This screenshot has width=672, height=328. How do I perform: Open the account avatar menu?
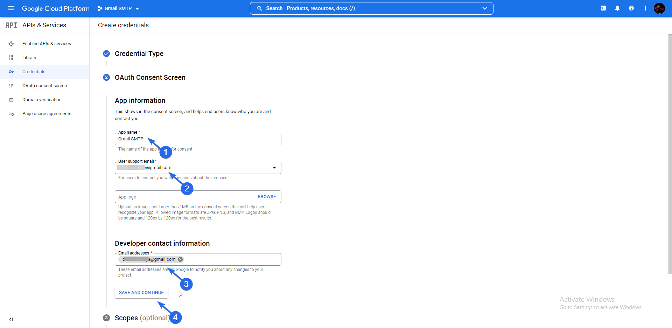659,8
